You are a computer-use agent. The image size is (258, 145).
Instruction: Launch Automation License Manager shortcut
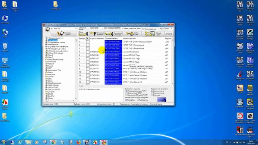(x=240, y=34)
